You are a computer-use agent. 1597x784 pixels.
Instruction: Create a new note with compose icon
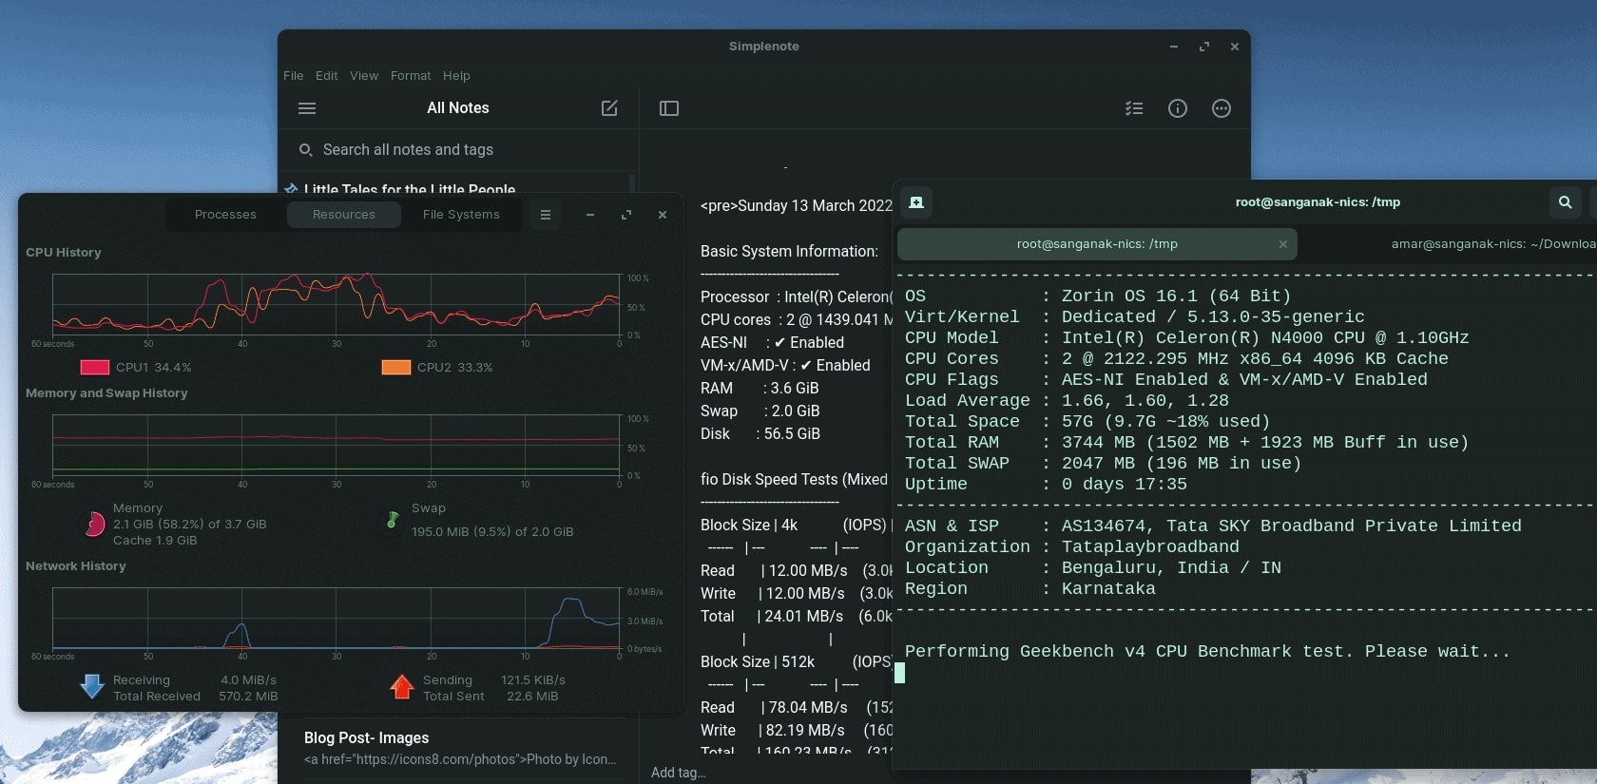(x=609, y=108)
